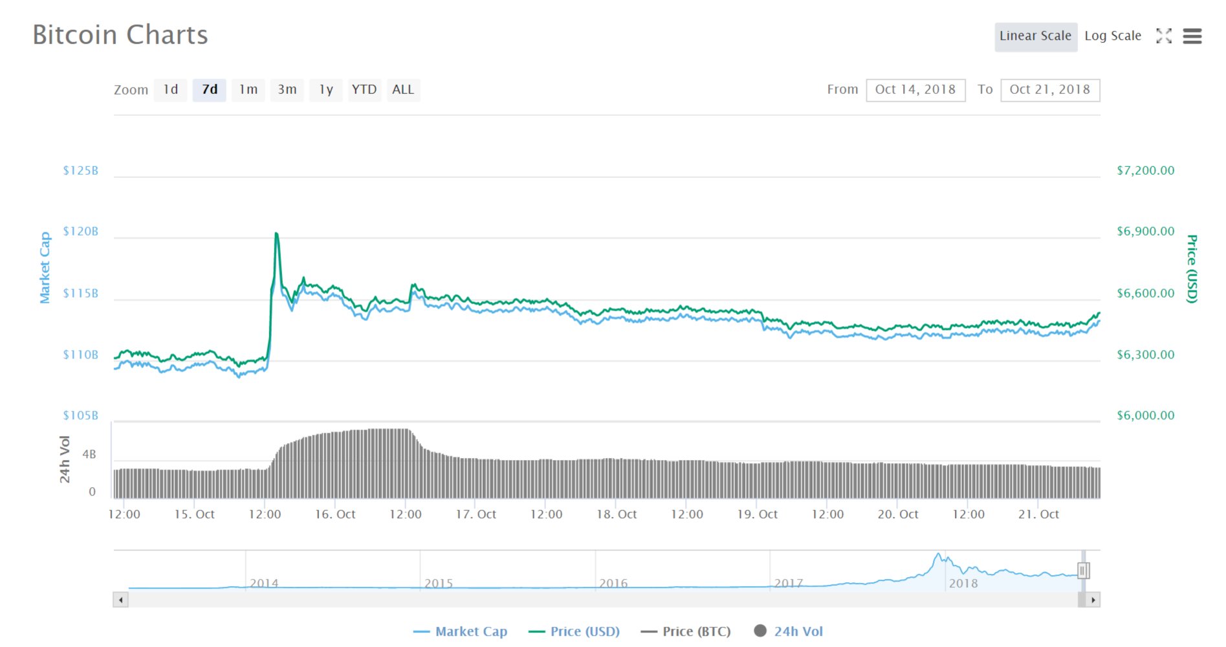Toggle Price (BTC) series in legend
This screenshot has width=1226, height=647.
(686, 631)
